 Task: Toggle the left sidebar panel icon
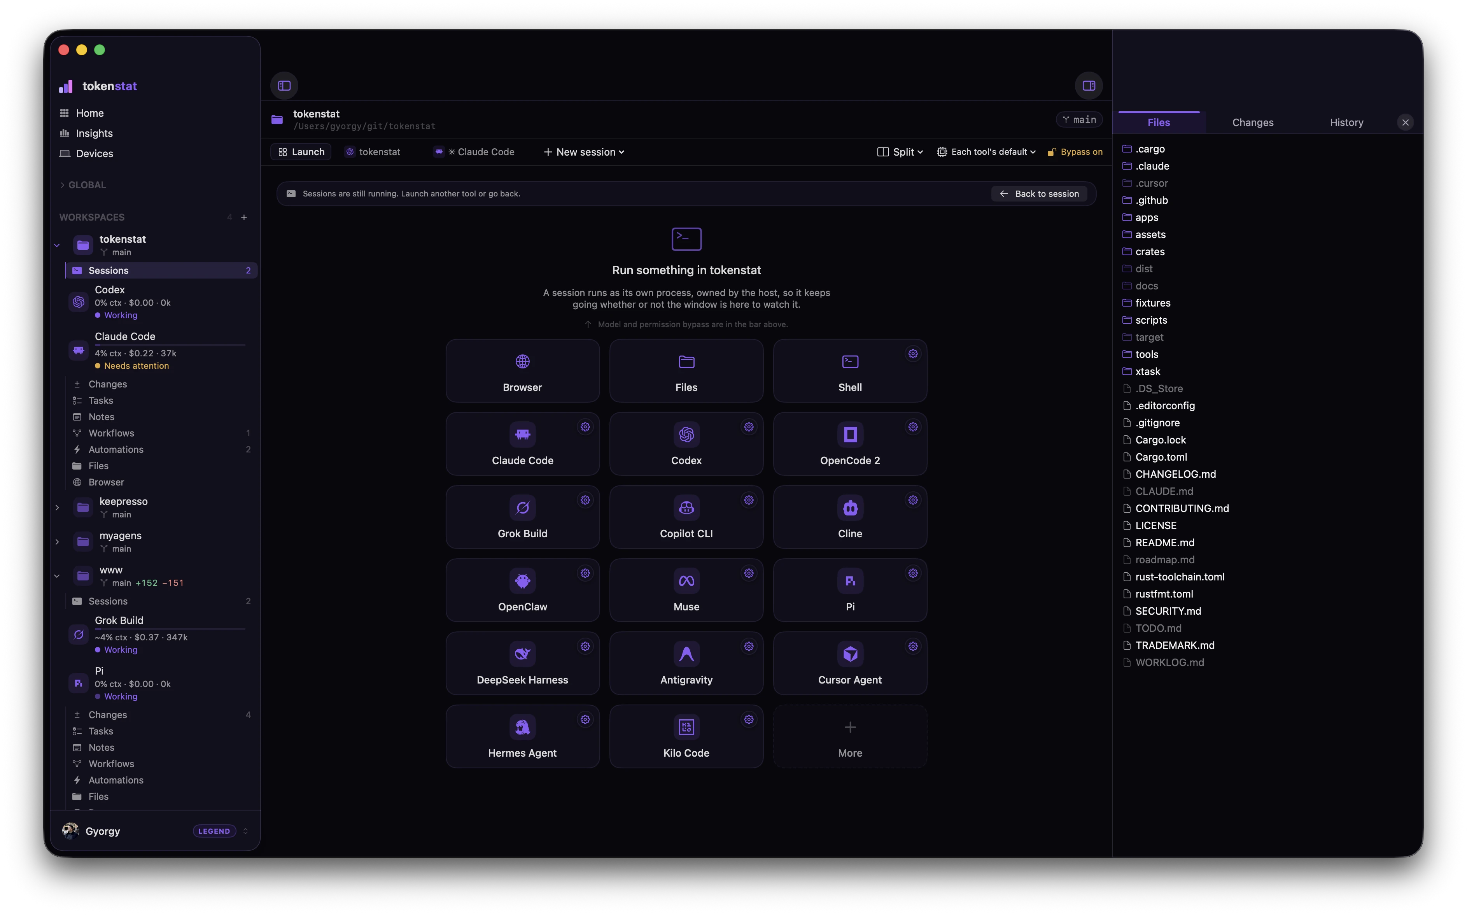tap(284, 85)
